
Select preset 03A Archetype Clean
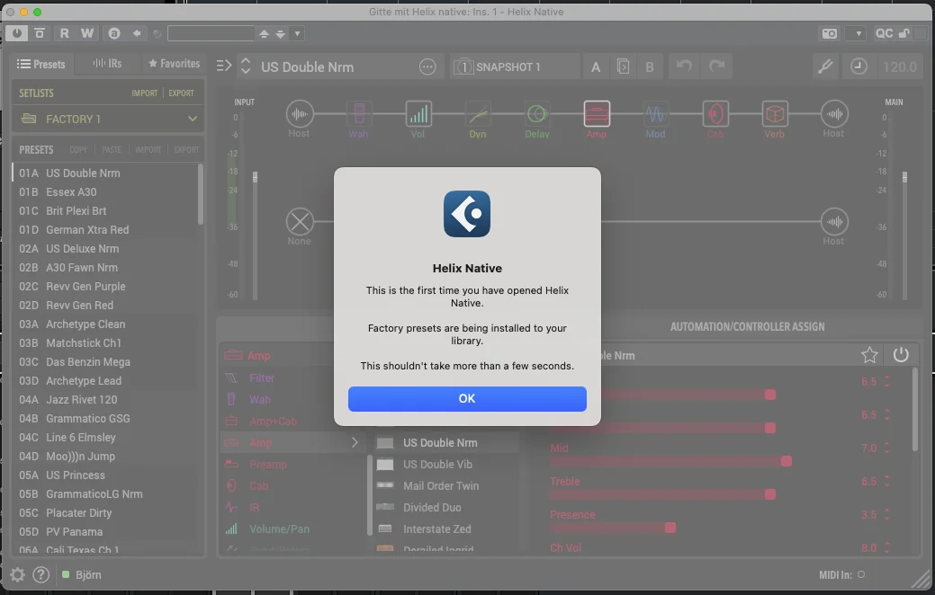(103, 324)
